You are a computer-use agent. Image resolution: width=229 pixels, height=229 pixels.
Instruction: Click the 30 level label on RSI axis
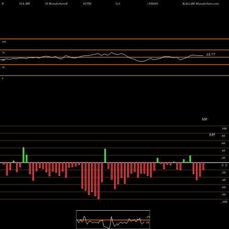(3, 67)
